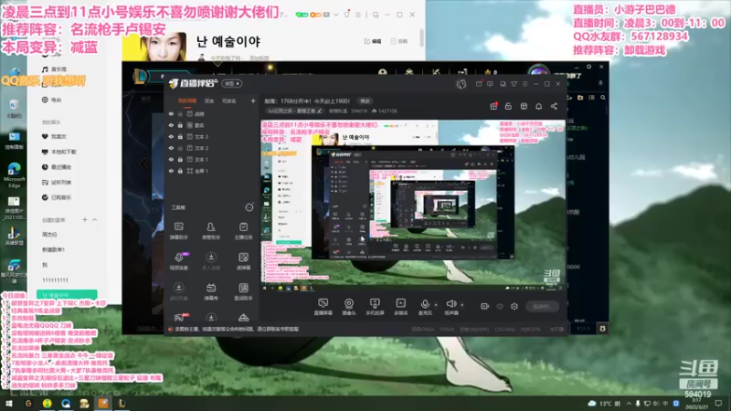Open the Windows Start menu
The height and width of the screenshot is (411, 731).
pyautogui.click(x=9, y=404)
